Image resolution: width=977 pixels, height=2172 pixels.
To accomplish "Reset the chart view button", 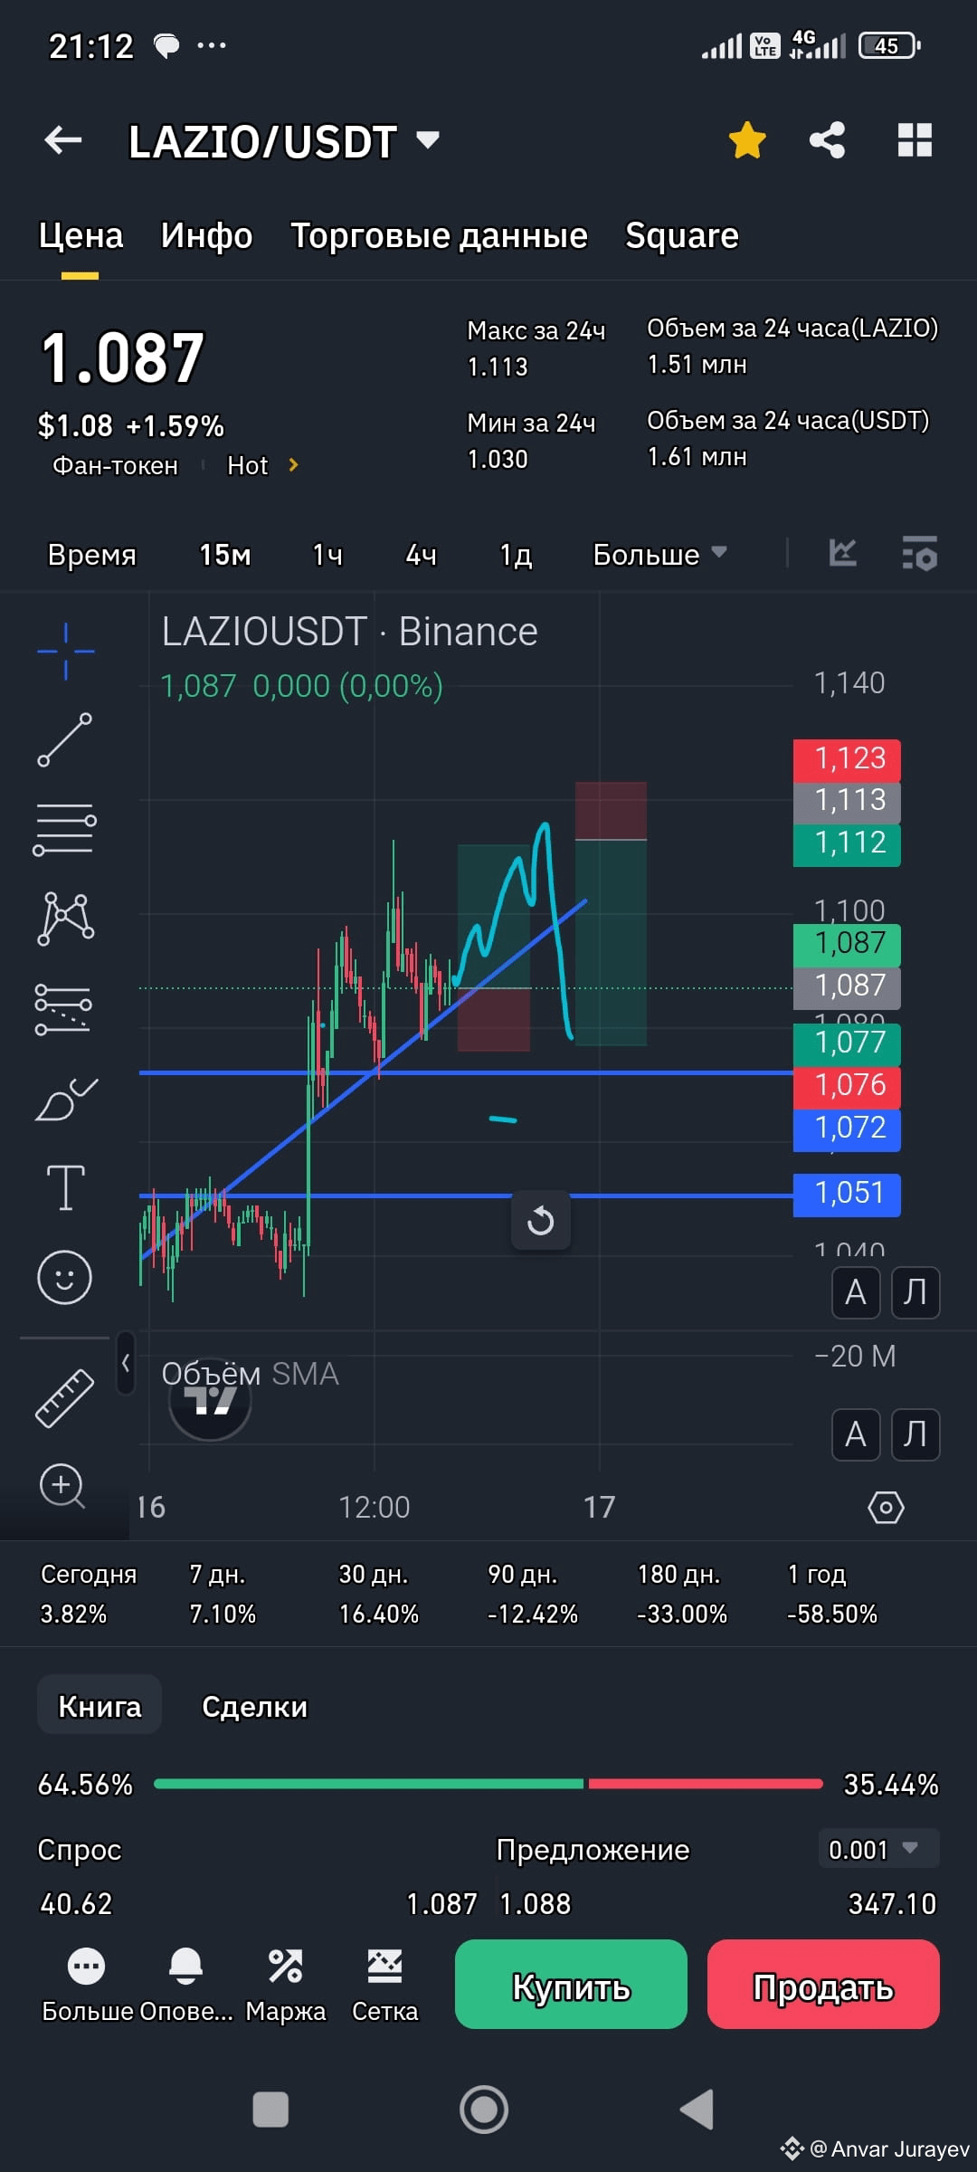I will tap(540, 1221).
